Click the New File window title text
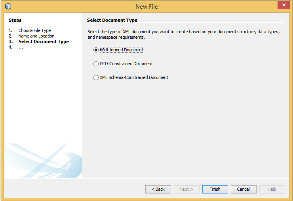The image size is (293, 201). (x=146, y=6)
